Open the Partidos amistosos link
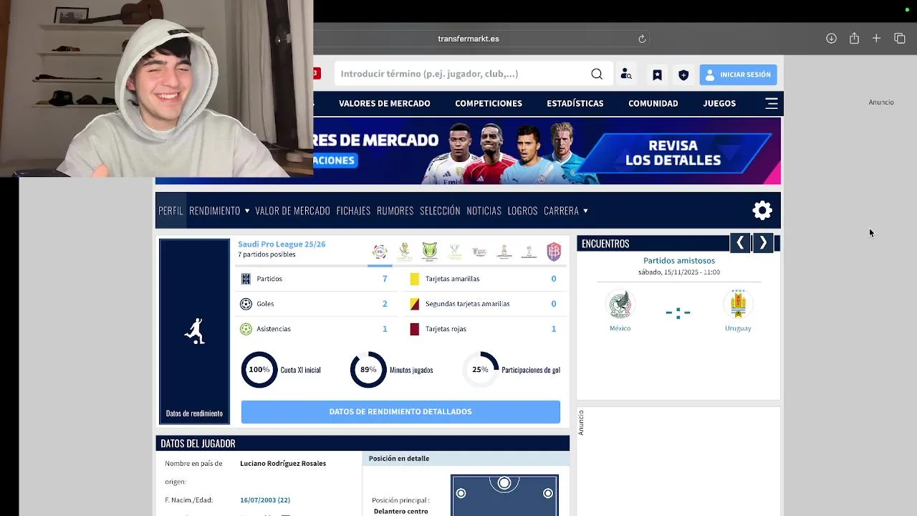 (679, 261)
